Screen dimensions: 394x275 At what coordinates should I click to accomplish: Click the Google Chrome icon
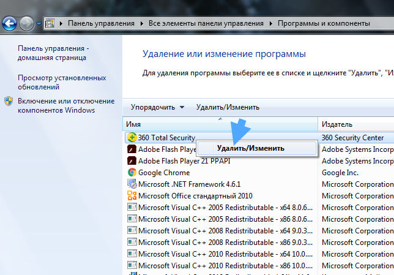[x=132, y=172]
